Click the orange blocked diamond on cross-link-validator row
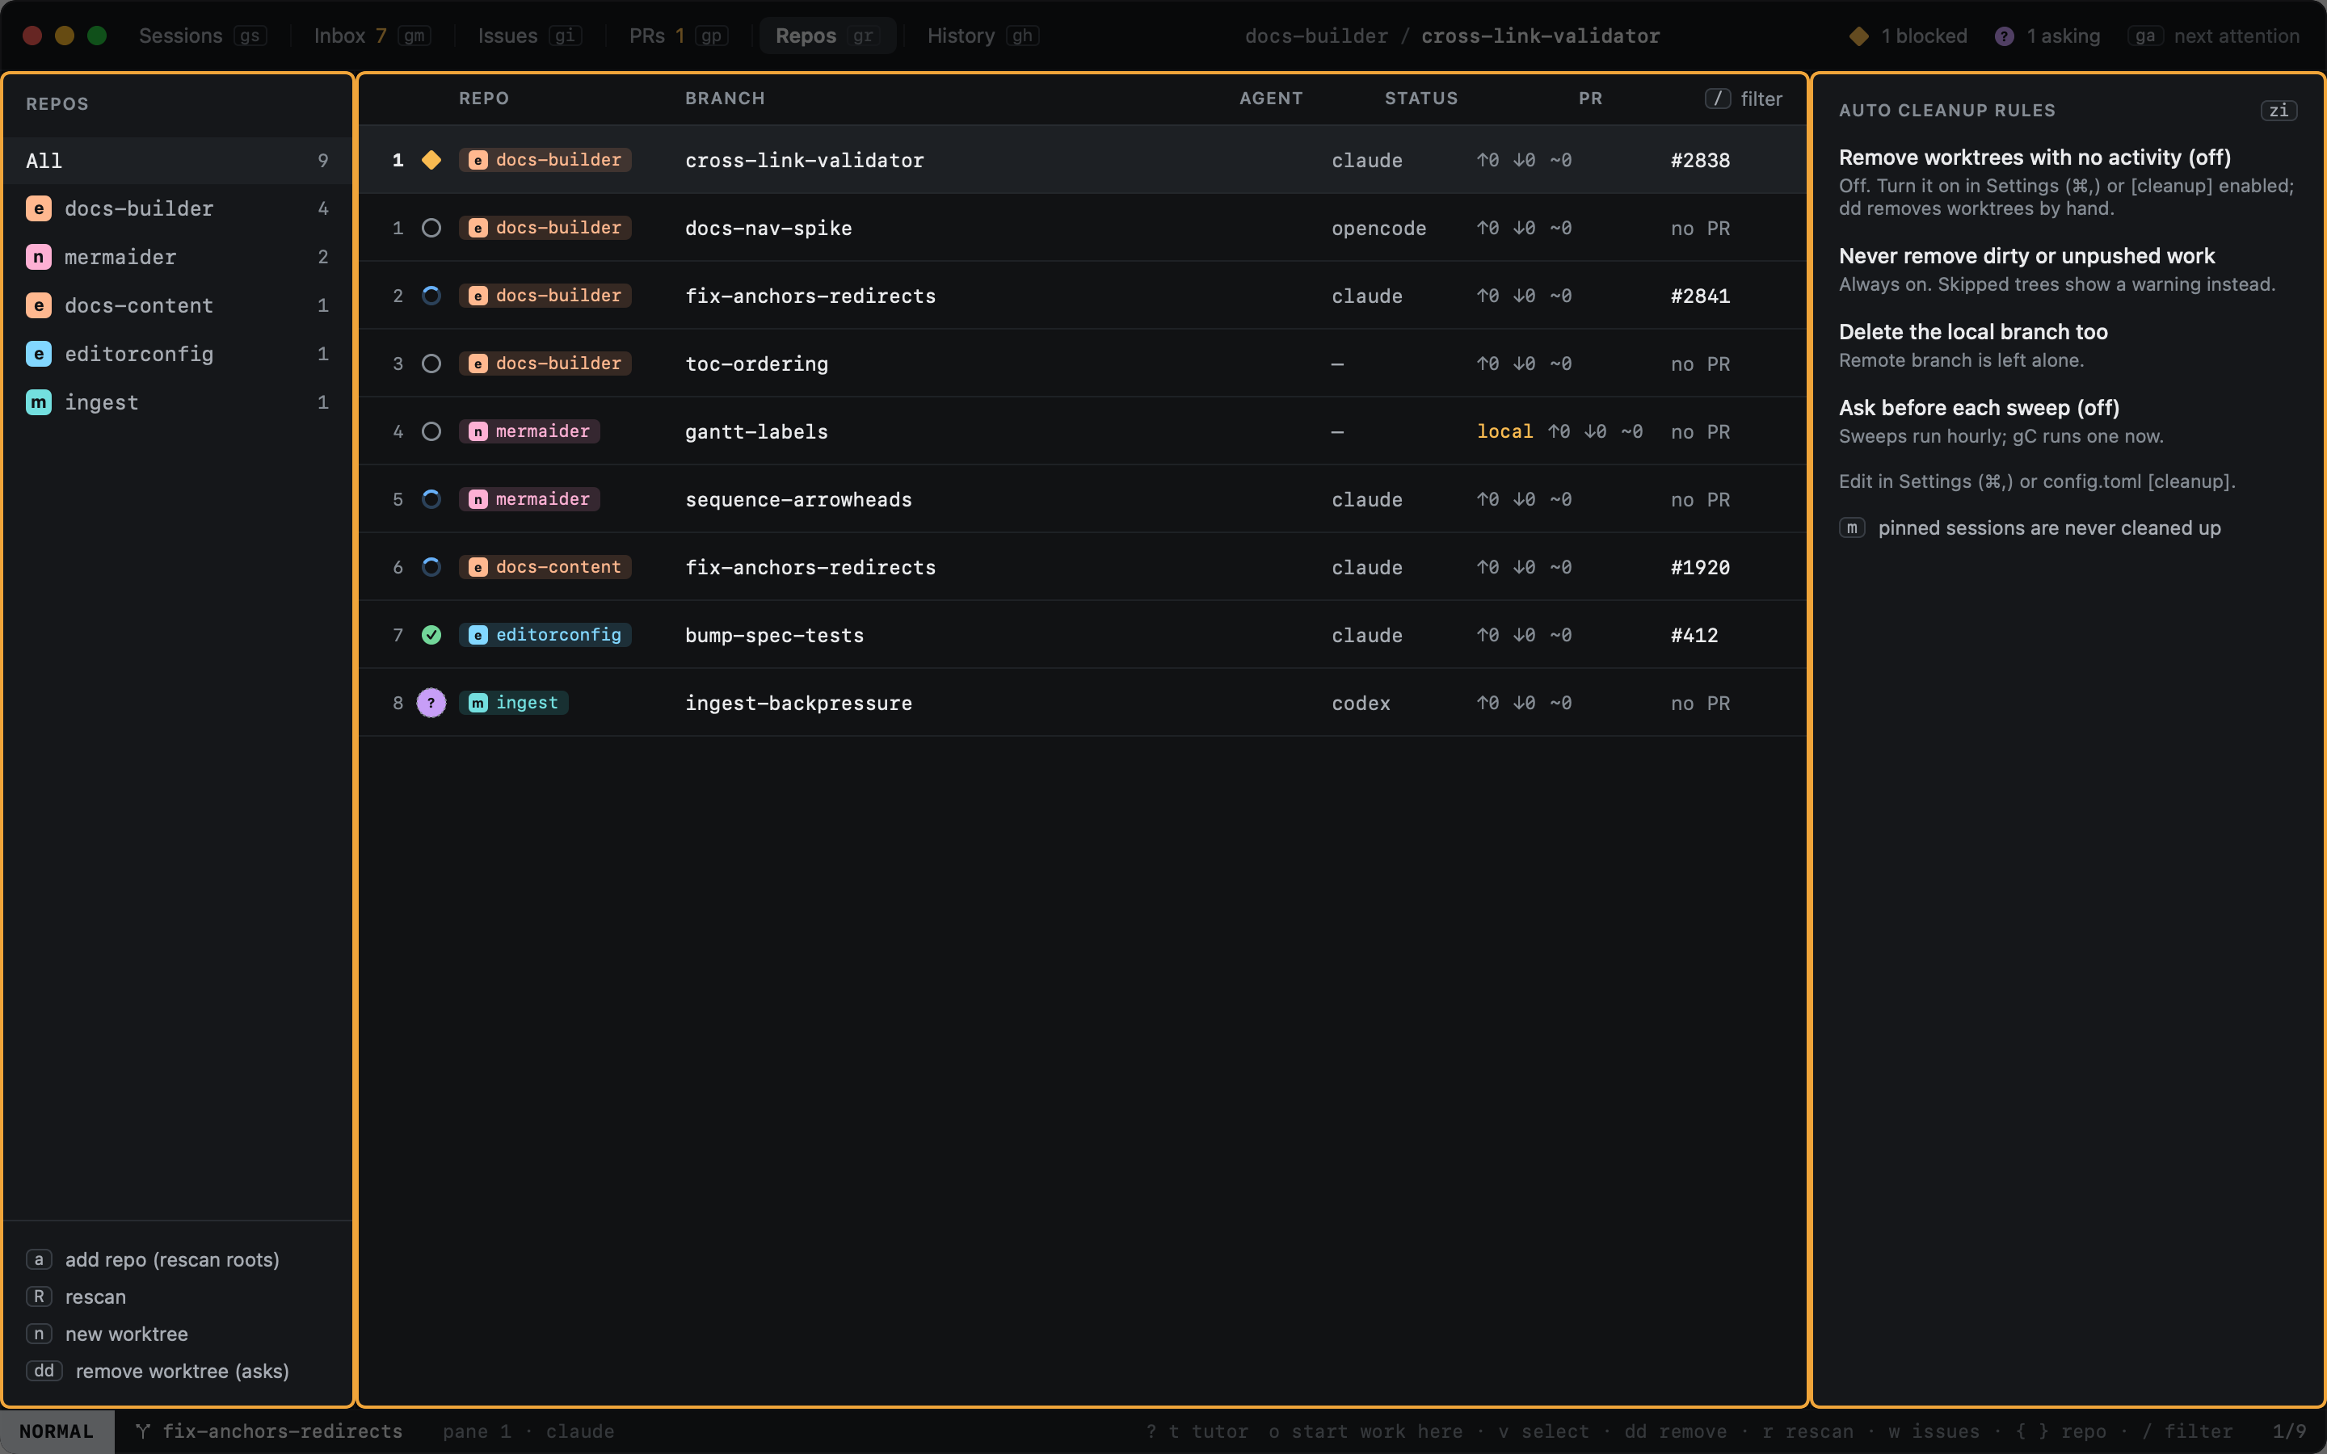This screenshot has width=2327, height=1454. (x=431, y=160)
